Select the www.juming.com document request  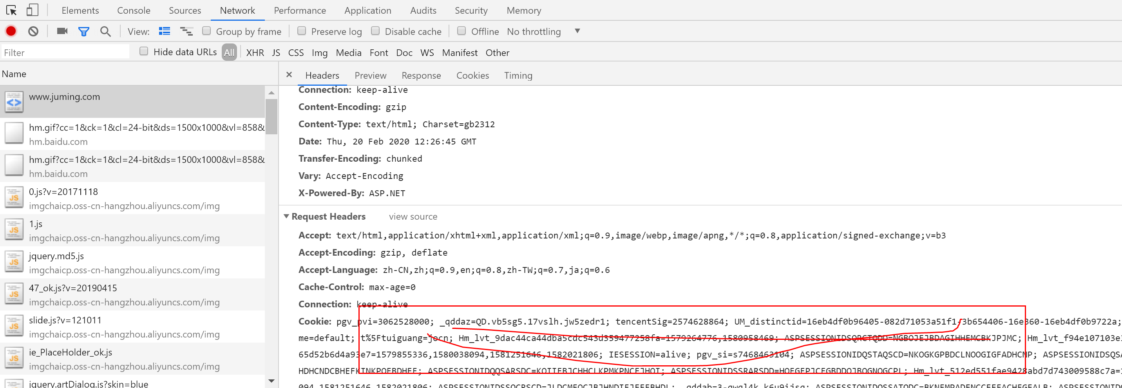point(132,101)
